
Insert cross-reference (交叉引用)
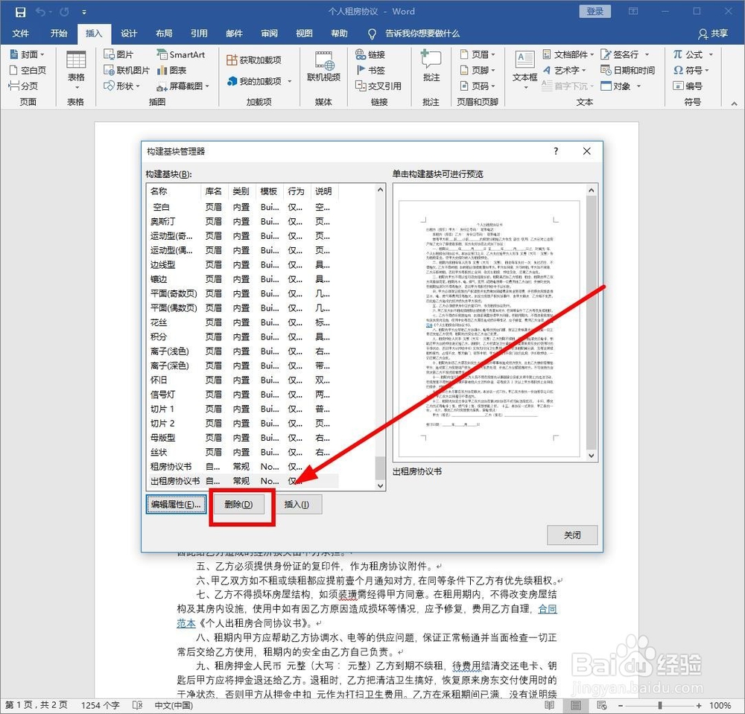click(378, 86)
